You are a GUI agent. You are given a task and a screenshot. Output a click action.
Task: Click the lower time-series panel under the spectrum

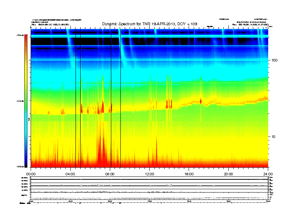(149, 188)
